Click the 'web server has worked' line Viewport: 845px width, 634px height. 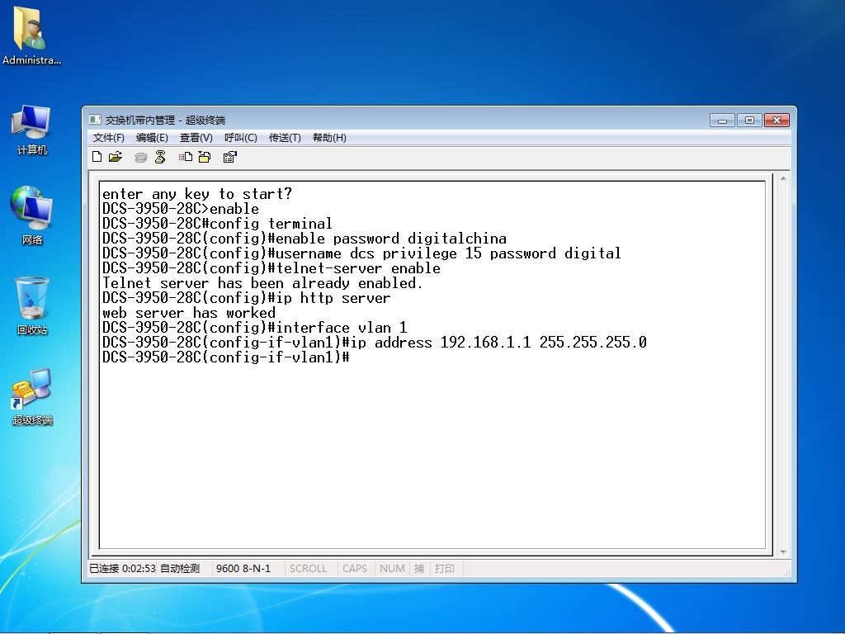189,313
